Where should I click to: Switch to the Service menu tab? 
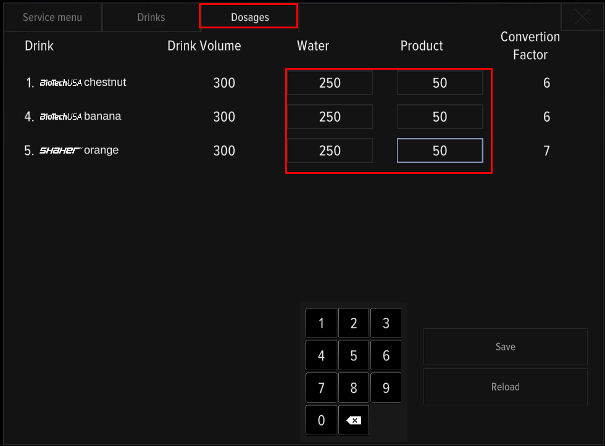click(x=52, y=17)
